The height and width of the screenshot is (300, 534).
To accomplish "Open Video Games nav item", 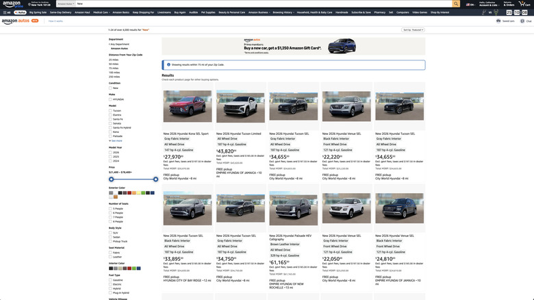I will coord(420,12).
